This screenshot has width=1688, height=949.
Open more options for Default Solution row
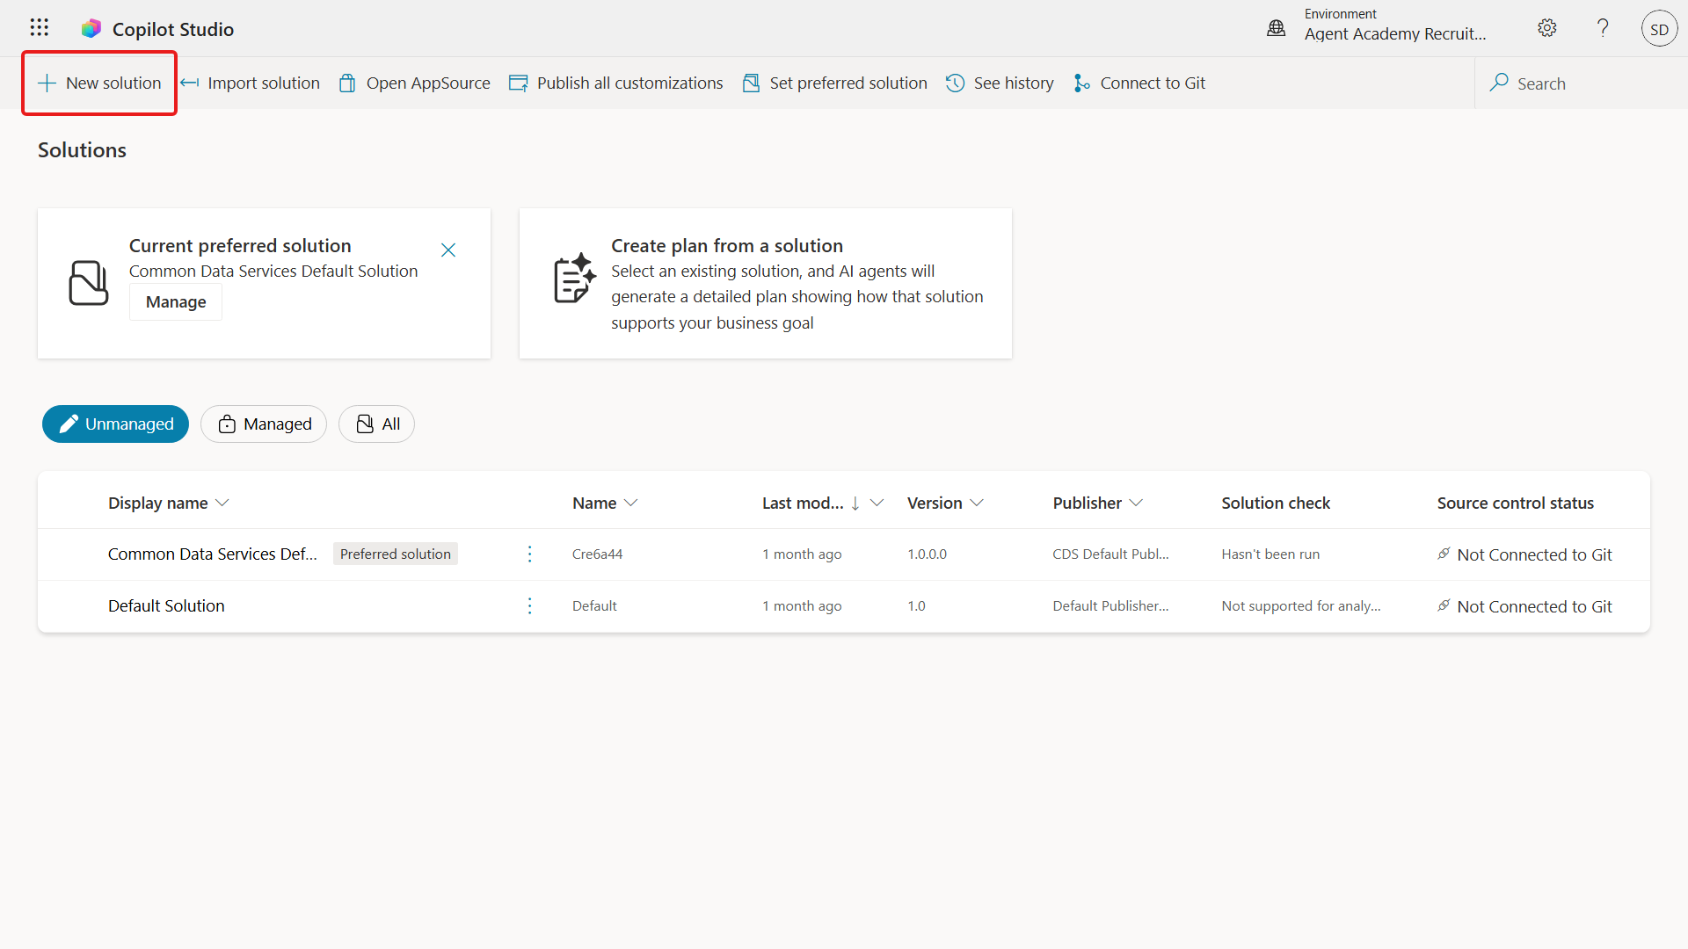[529, 605]
